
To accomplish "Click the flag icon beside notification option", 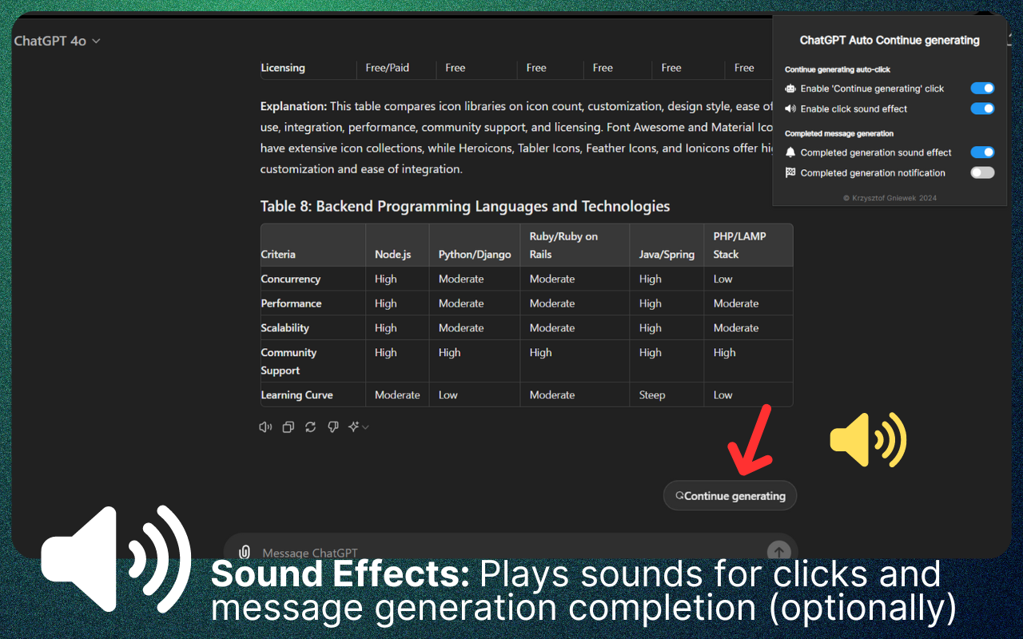I will click(790, 173).
